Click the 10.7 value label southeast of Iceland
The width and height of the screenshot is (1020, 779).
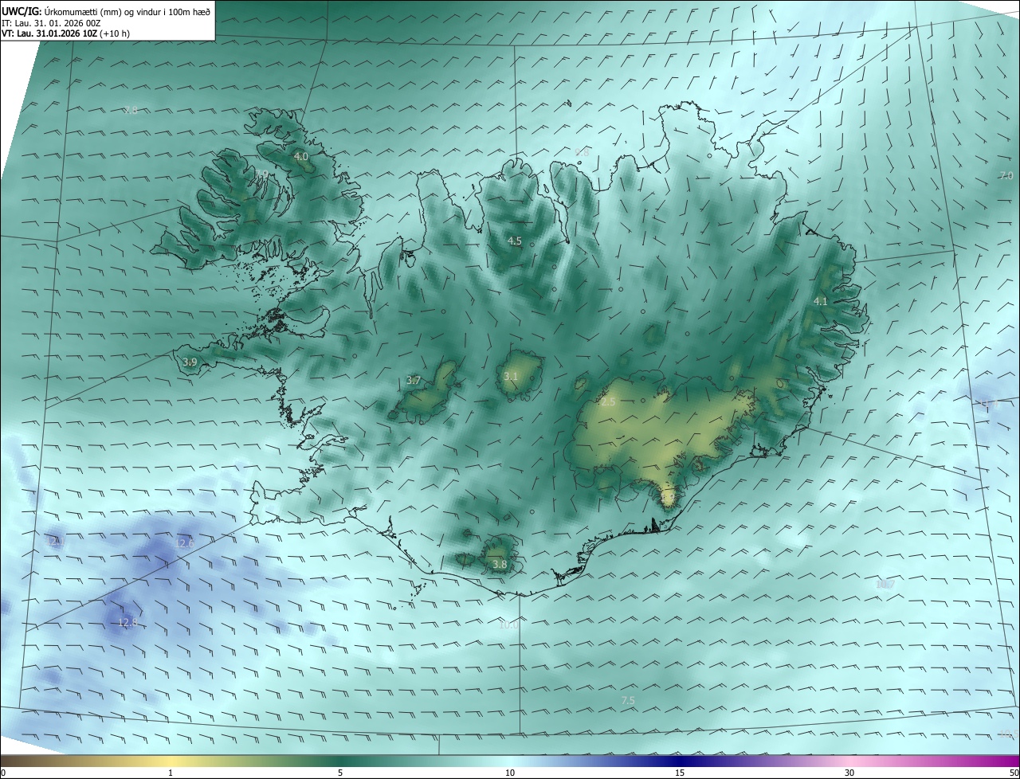click(885, 584)
